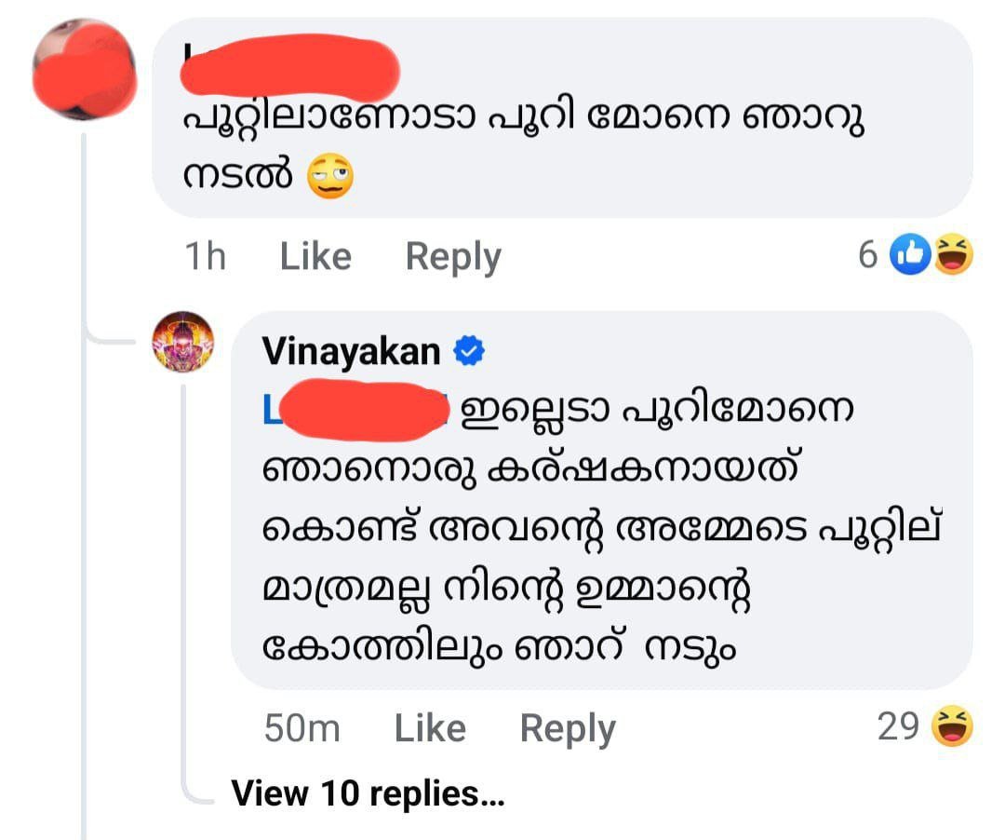1005x840 pixels.
Task: Open the first commenter's profile picture
Action: click(85, 70)
